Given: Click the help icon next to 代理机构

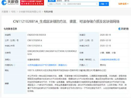Looking at the screenshot, I should 14,65.
